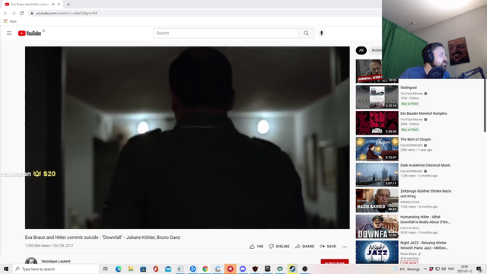
Task: Open Steam from the Windows taskbar
Action: pos(292,269)
